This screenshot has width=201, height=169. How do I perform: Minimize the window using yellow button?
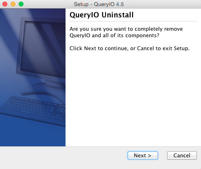13,4
